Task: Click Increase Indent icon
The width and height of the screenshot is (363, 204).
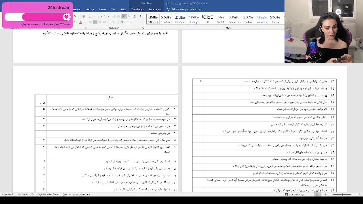Action: pos(119,16)
